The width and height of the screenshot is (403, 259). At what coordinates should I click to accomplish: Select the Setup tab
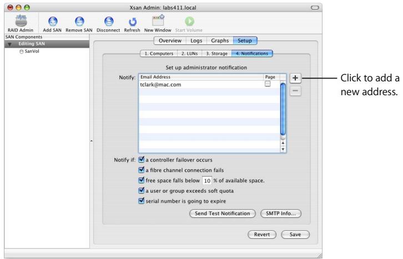pos(245,41)
